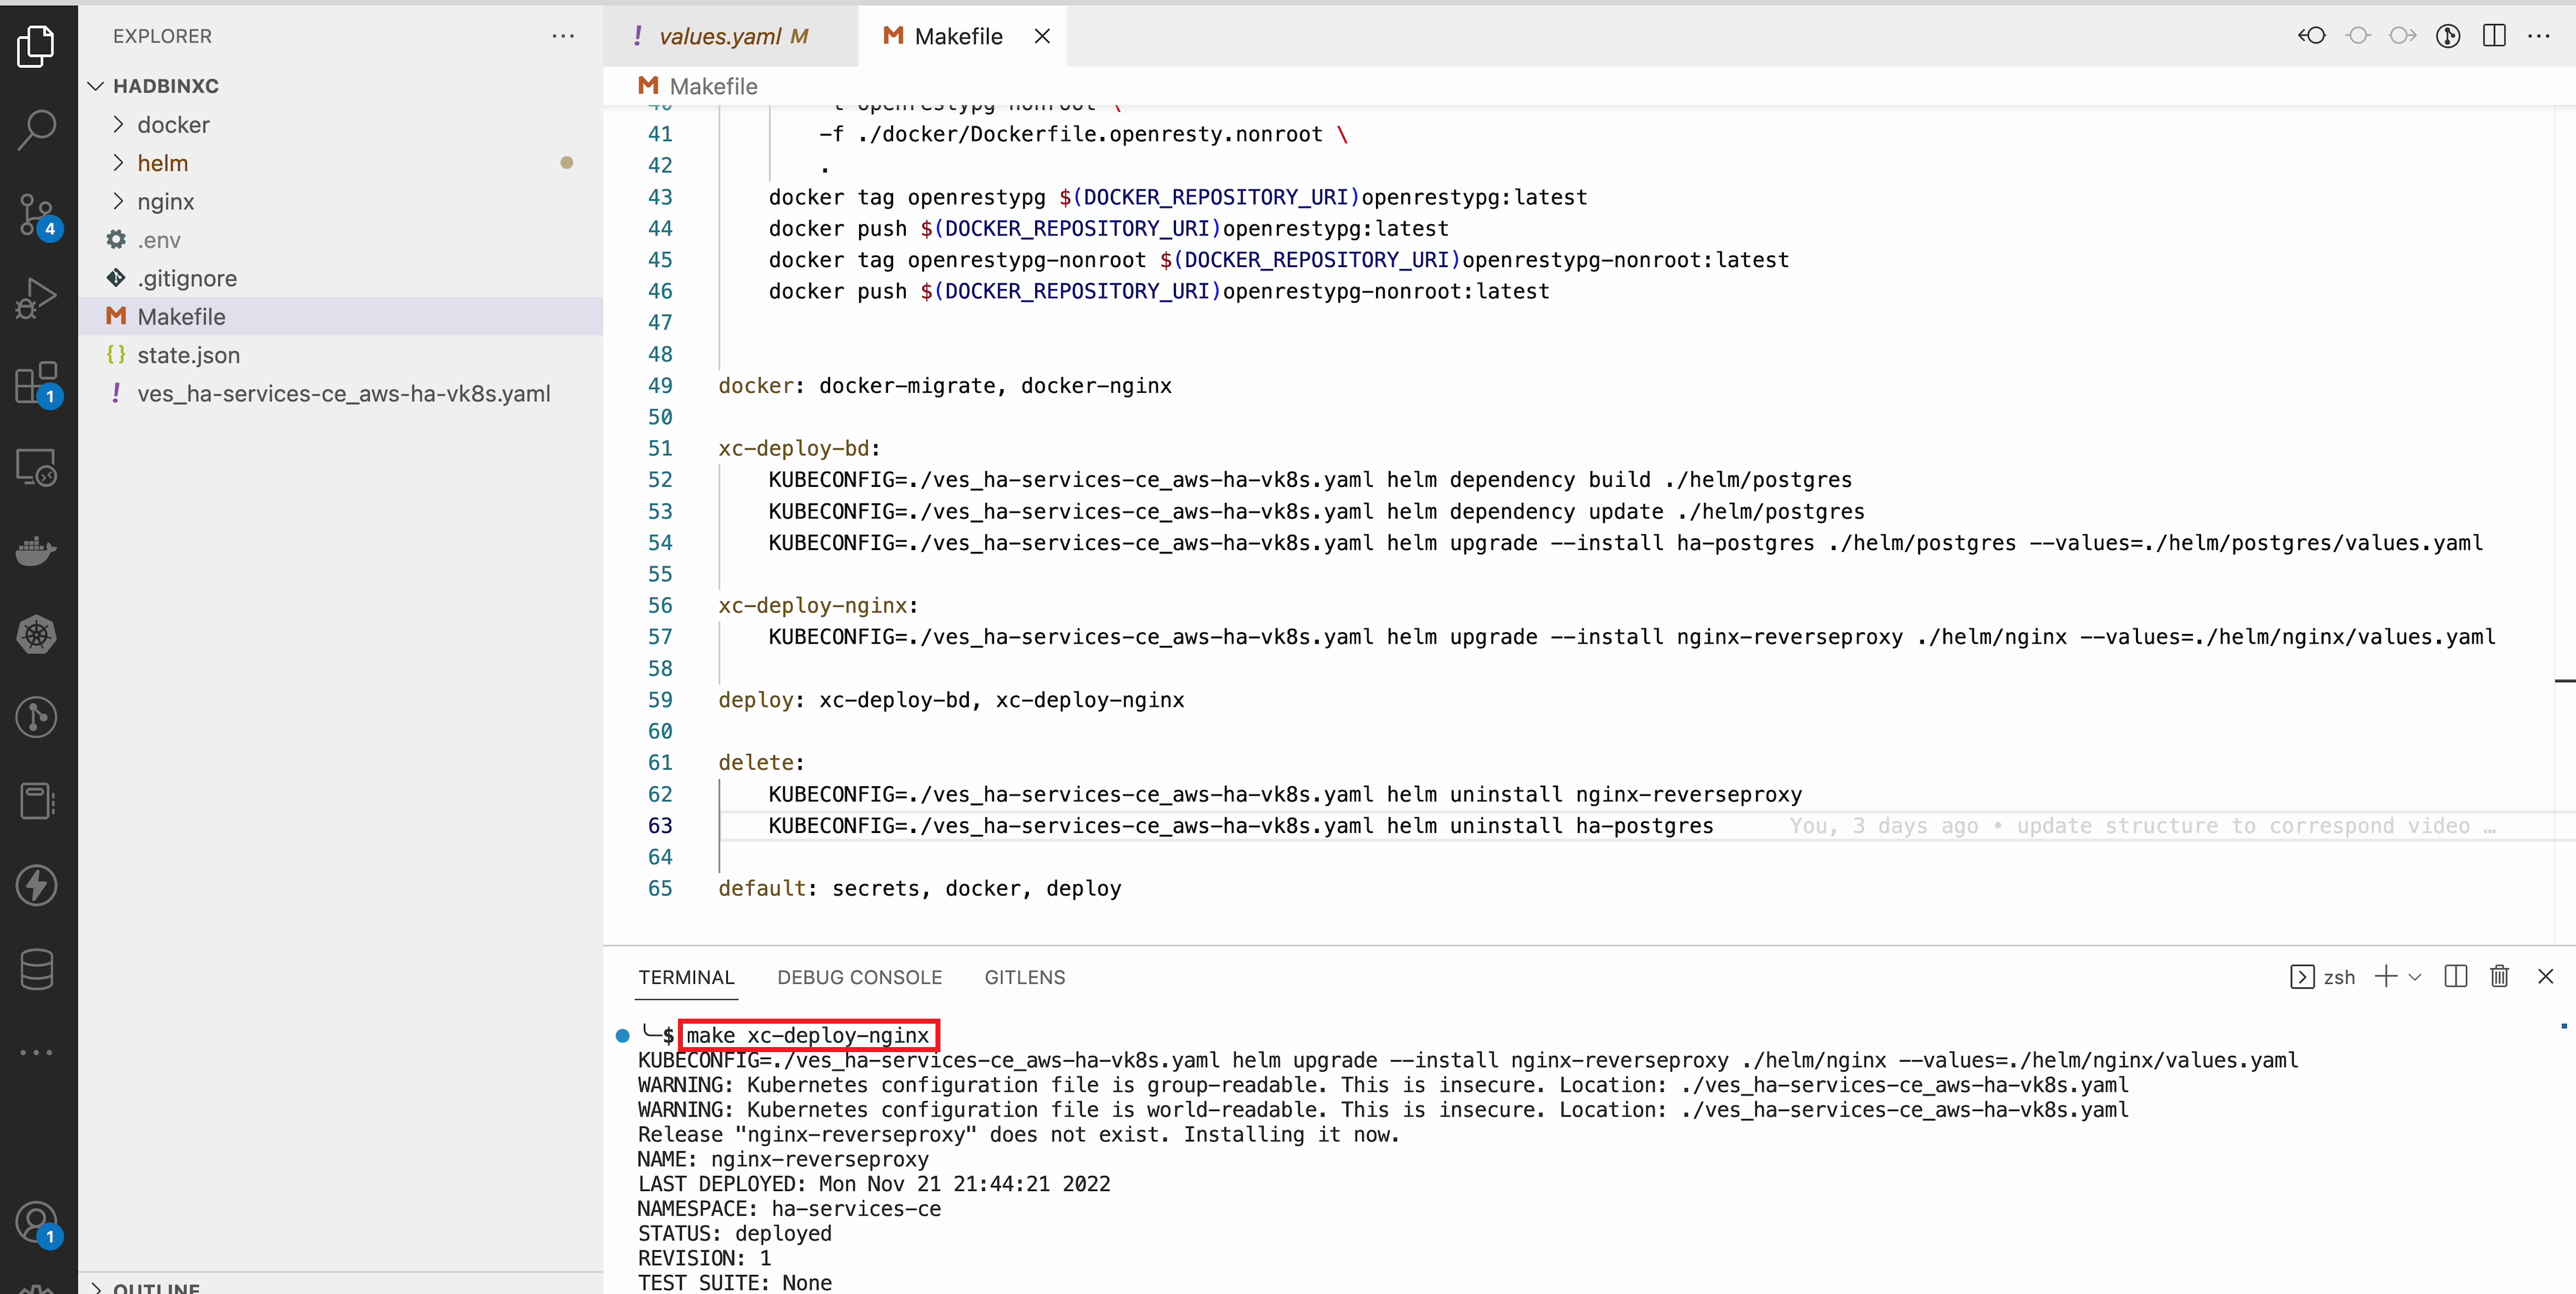
Task: Click line 63 in the Makefile editor
Action: coord(1240,825)
